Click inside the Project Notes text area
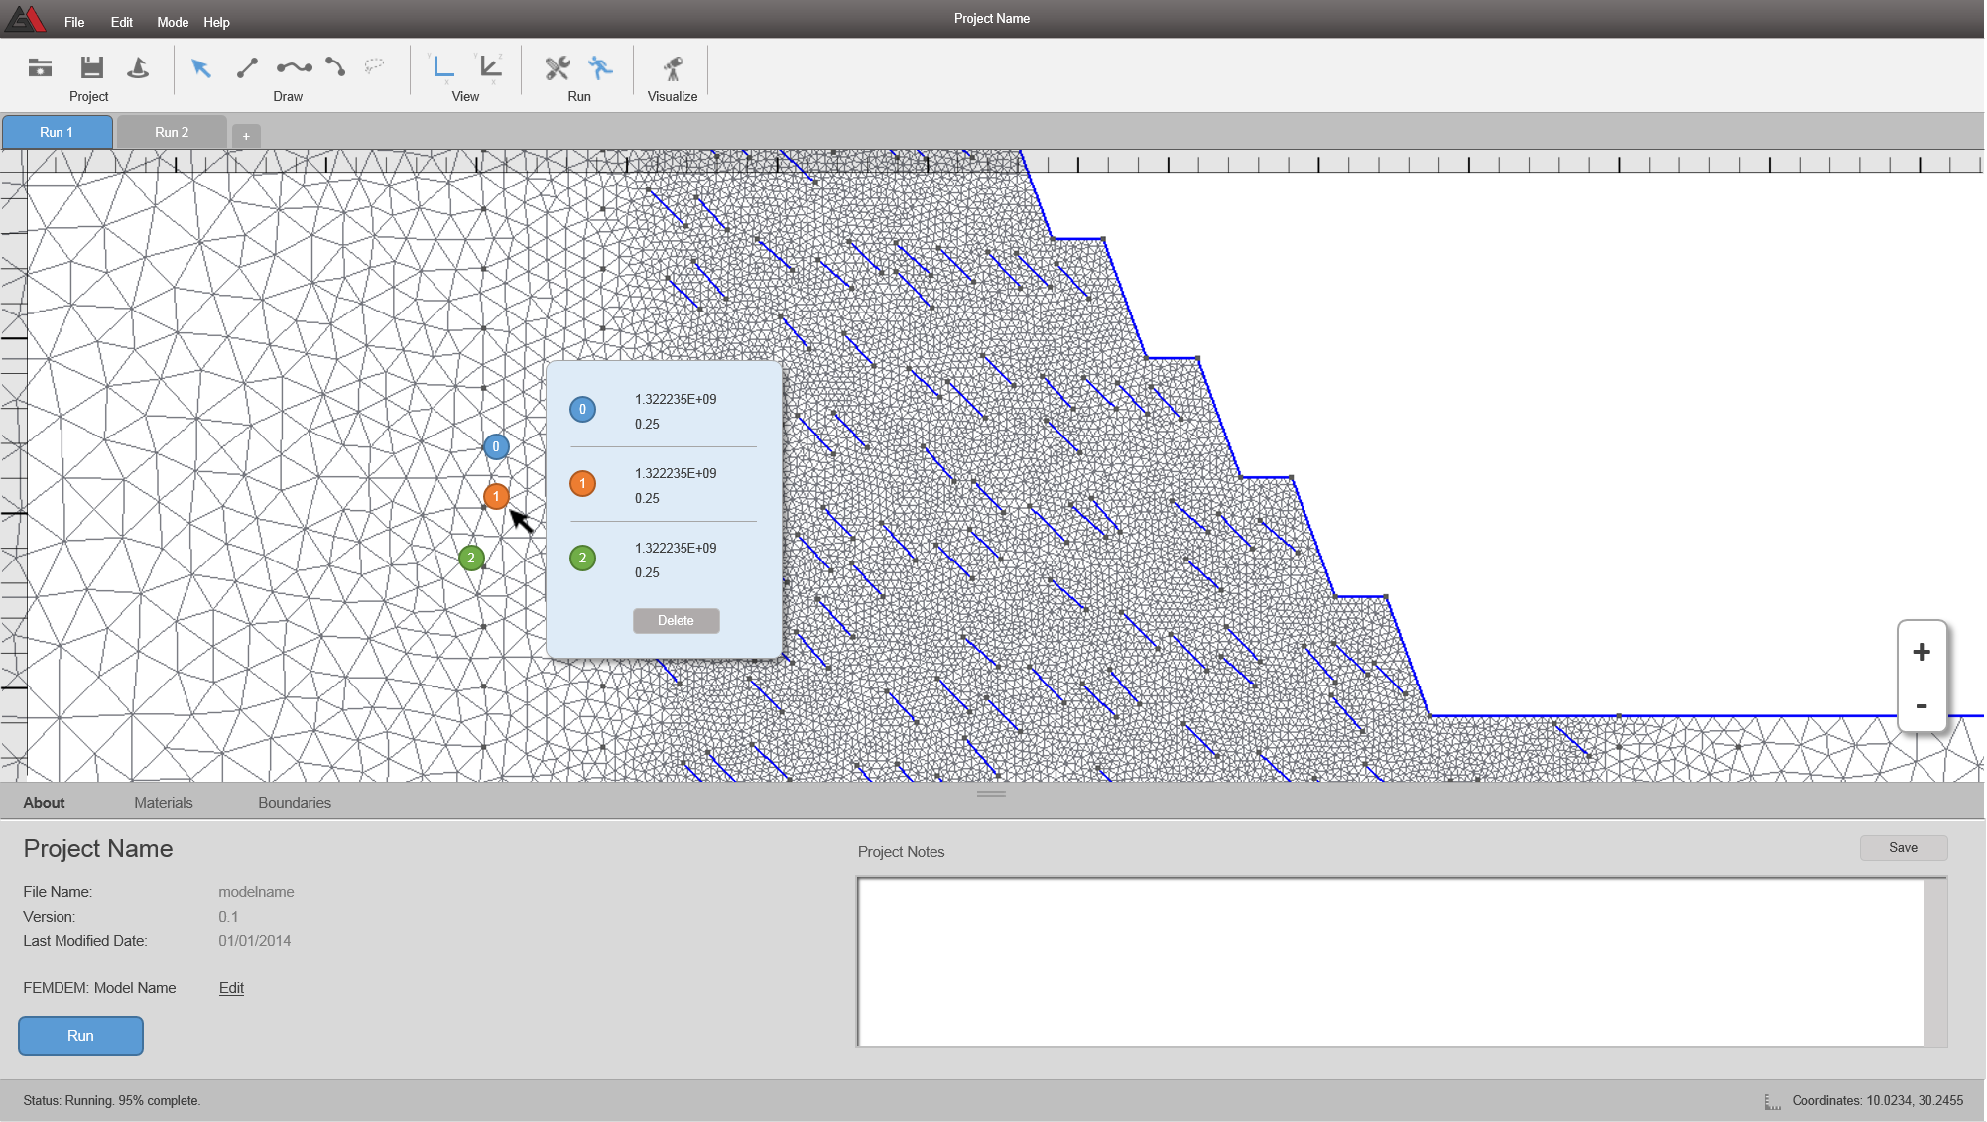This screenshot has height=1122, width=1987. pos(1390,962)
